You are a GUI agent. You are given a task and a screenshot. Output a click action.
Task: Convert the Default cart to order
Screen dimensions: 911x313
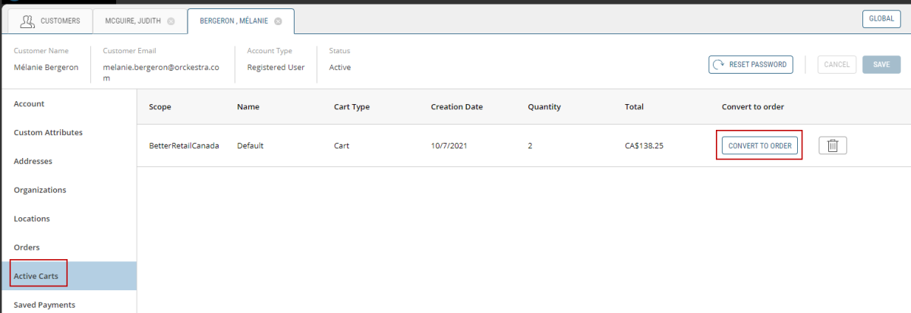tap(760, 145)
